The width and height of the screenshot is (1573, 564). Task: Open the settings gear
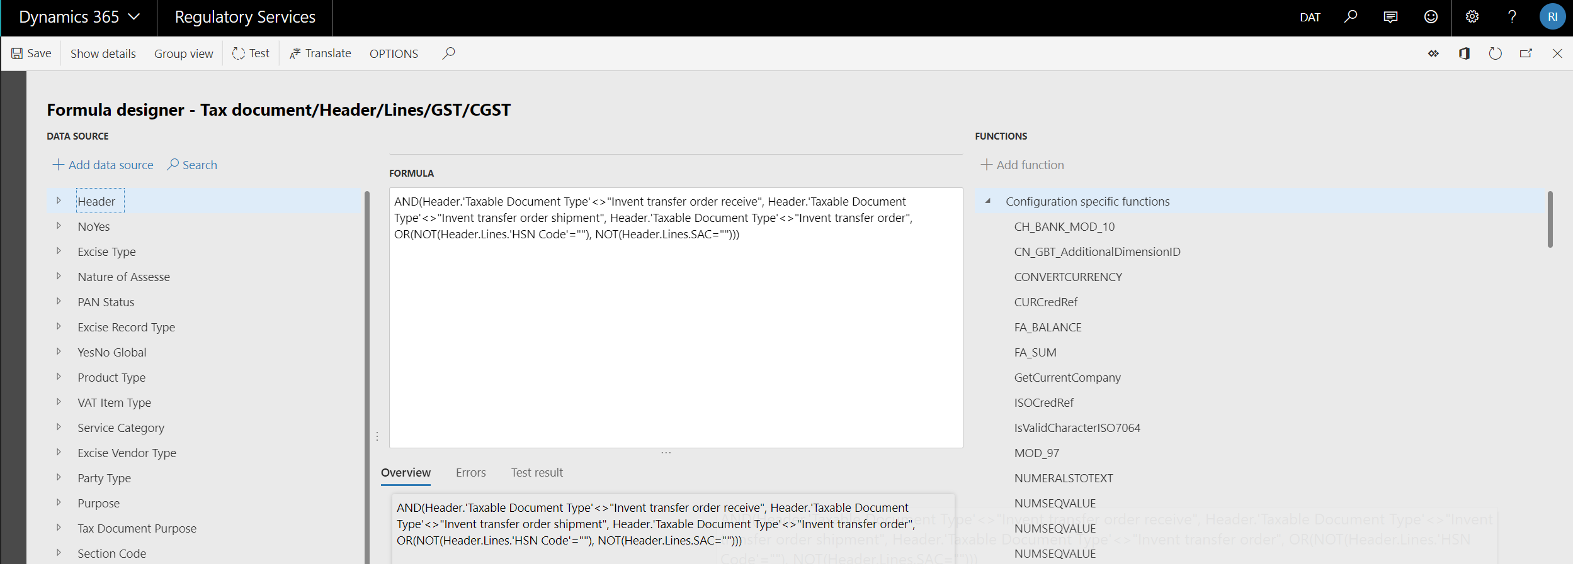pyautogui.click(x=1472, y=17)
